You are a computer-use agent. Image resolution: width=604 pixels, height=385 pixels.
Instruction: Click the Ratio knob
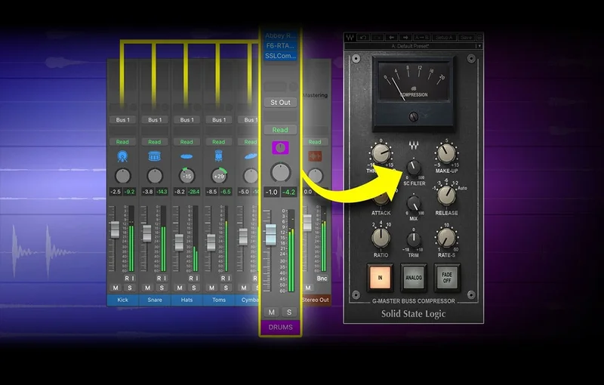381,238
